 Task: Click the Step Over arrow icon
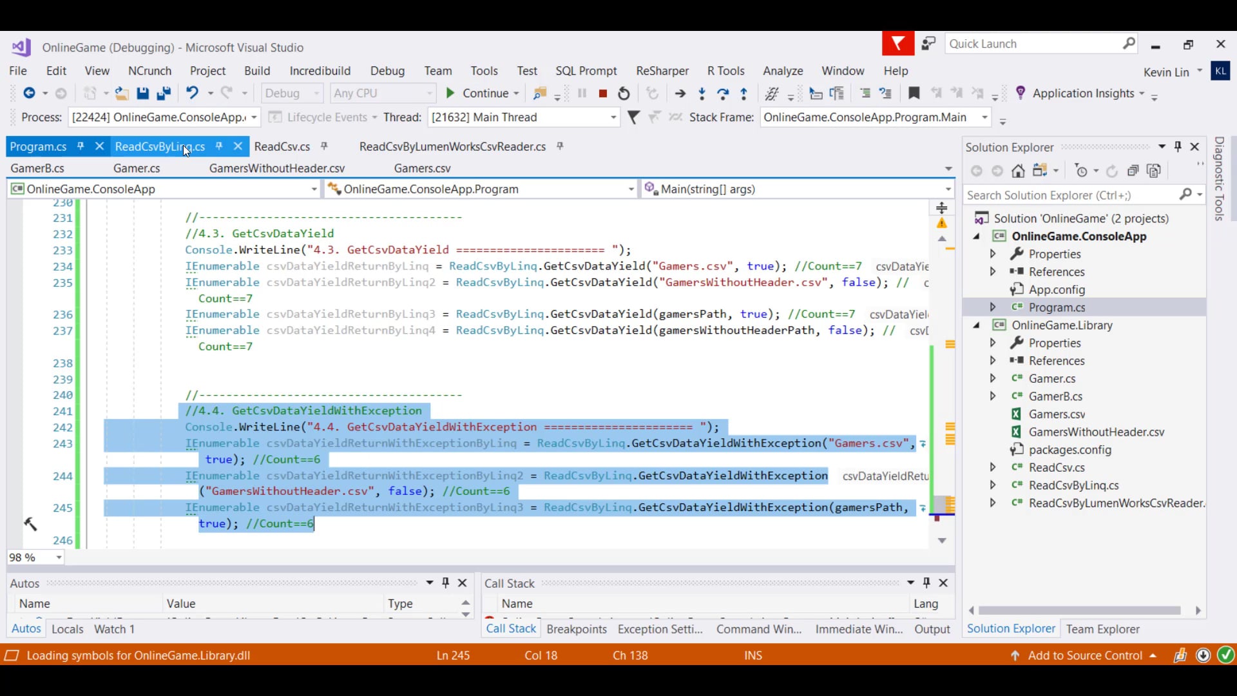pos(723,93)
